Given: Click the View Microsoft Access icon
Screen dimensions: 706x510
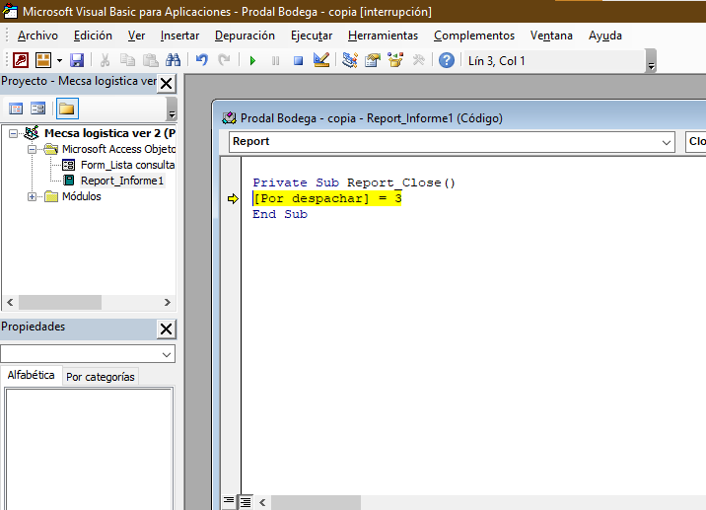Looking at the screenshot, I should point(21,60).
